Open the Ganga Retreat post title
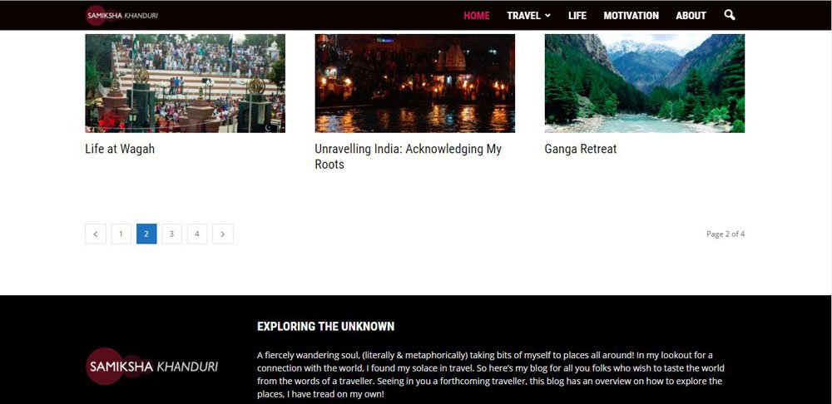The height and width of the screenshot is (404, 832). 581,149
